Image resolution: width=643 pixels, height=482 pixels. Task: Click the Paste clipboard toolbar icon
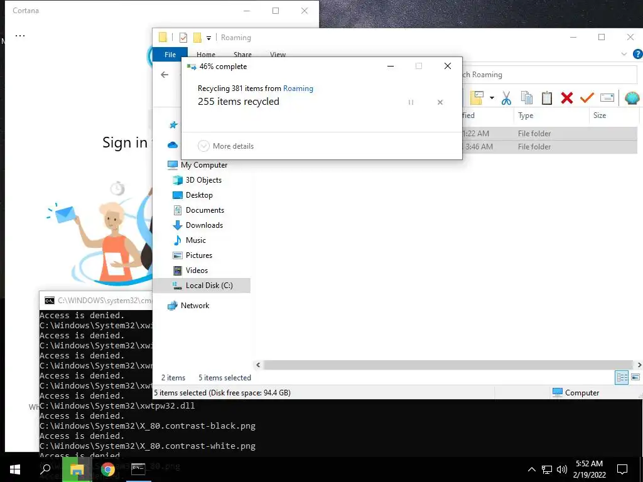tap(547, 98)
